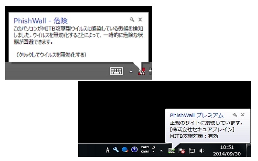Click the IME input mode A icon
The width and height of the screenshot is (258, 161).
108,150
